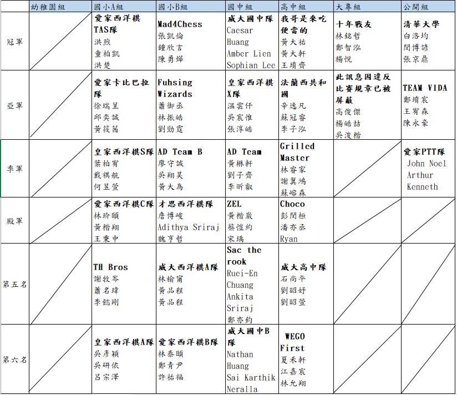Click the 清華大學 champion cell
The height and width of the screenshot is (395, 457).
click(x=428, y=42)
